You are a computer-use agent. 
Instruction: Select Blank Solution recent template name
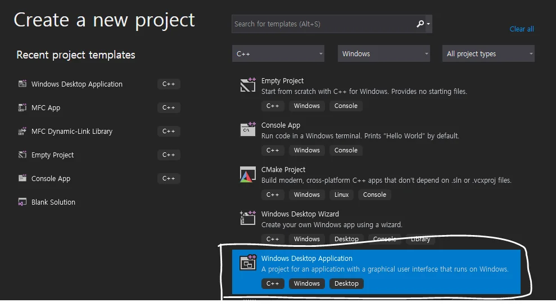[x=53, y=202]
